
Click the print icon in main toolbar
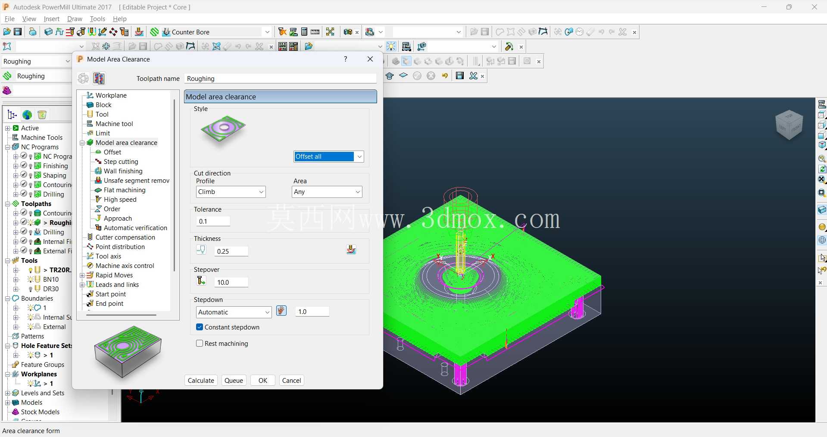pyautogui.click(x=32, y=32)
